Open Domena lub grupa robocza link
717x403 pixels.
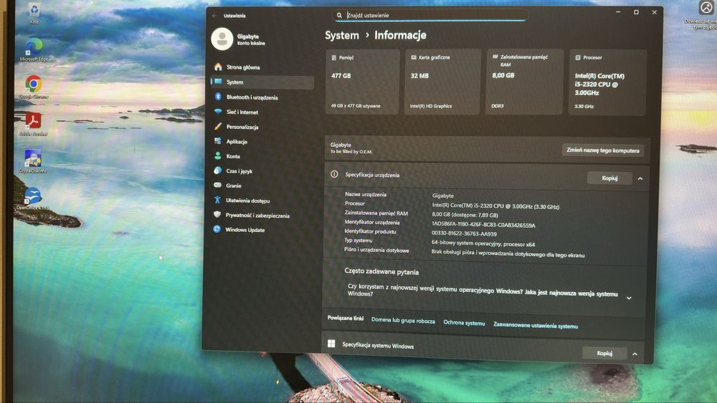(x=403, y=321)
